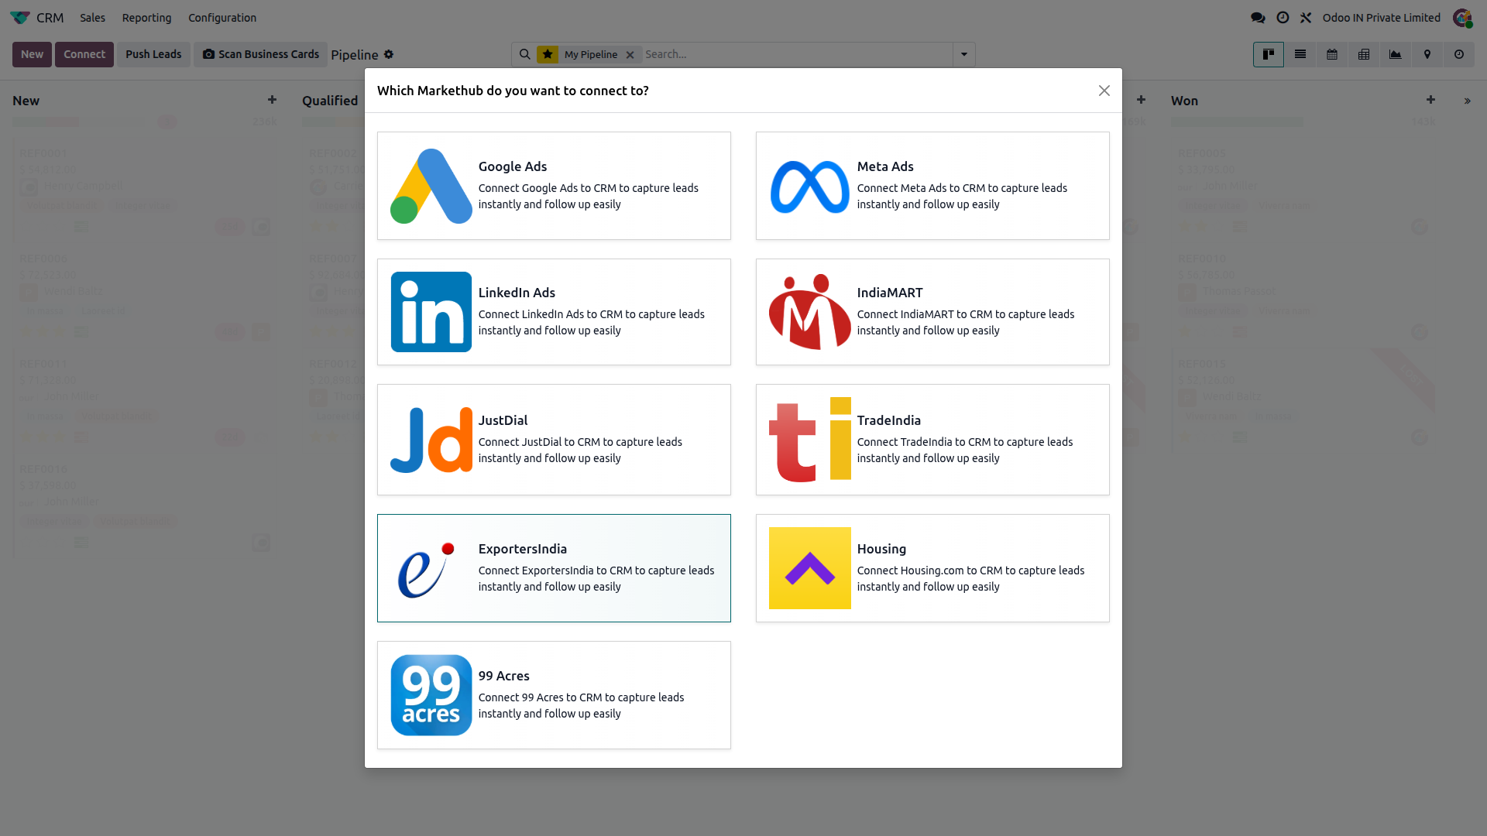Click the TradeIndia title text
The height and width of the screenshot is (836, 1487).
tap(888, 420)
